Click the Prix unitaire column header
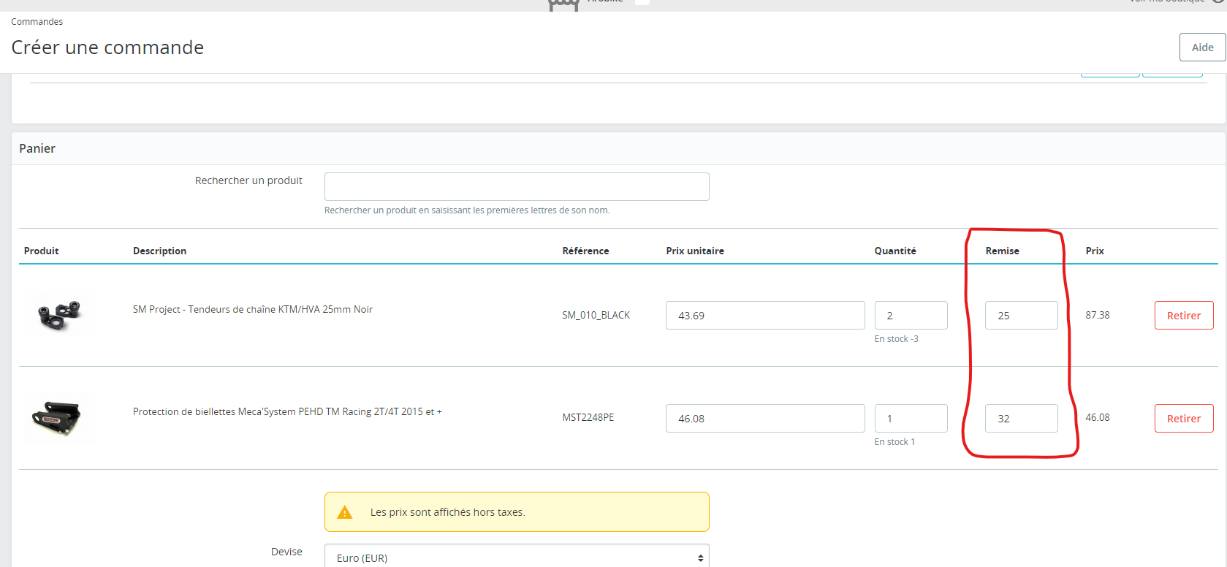The image size is (1227, 567). click(x=695, y=251)
